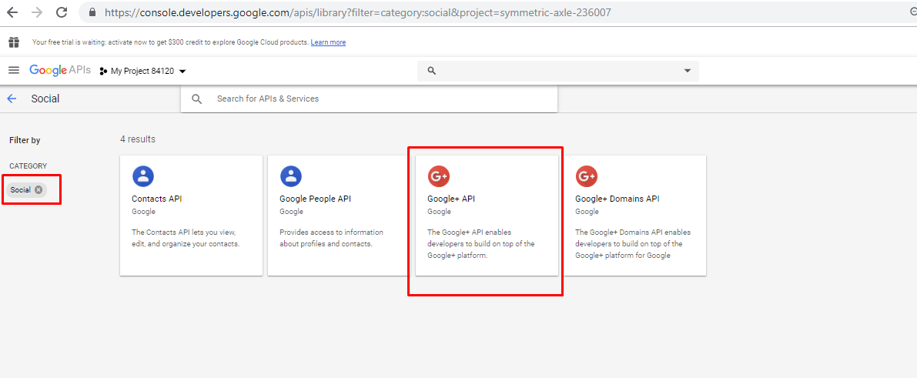917x378 pixels.
Task: Click the Google People API description text
Action: point(332,238)
